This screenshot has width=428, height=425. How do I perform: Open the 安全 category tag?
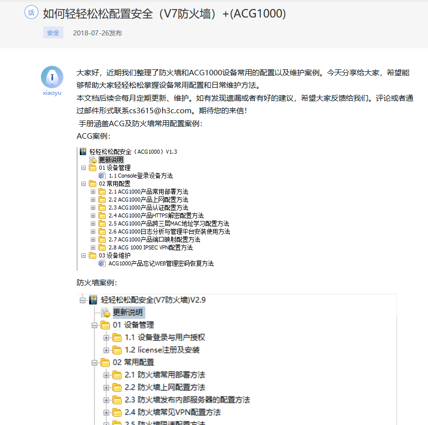tap(53, 33)
